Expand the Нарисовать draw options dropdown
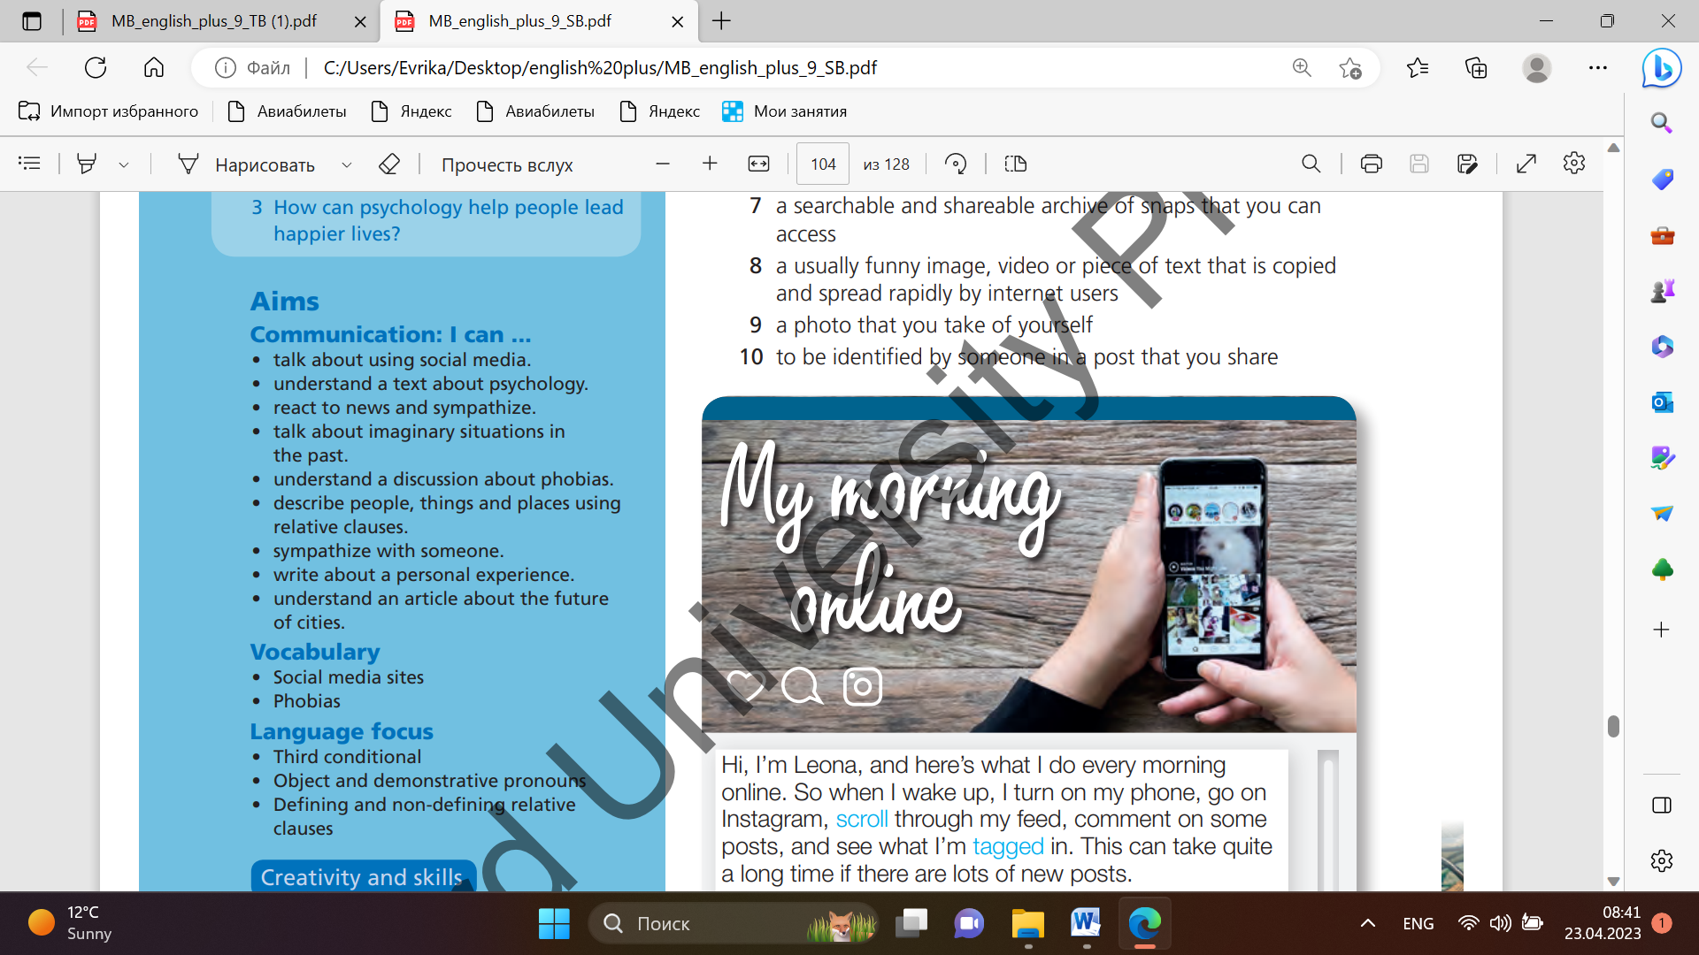 346,164
